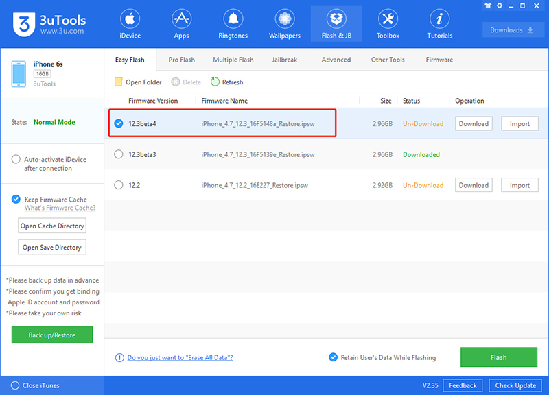Open the Wallpapers section
The image size is (549, 395).
[x=285, y=24]
